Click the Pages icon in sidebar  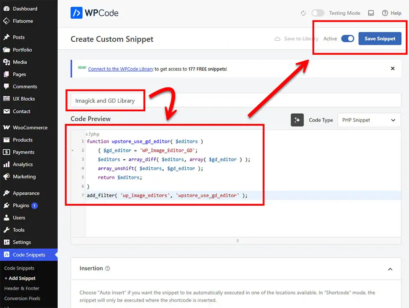click(7, 74)
